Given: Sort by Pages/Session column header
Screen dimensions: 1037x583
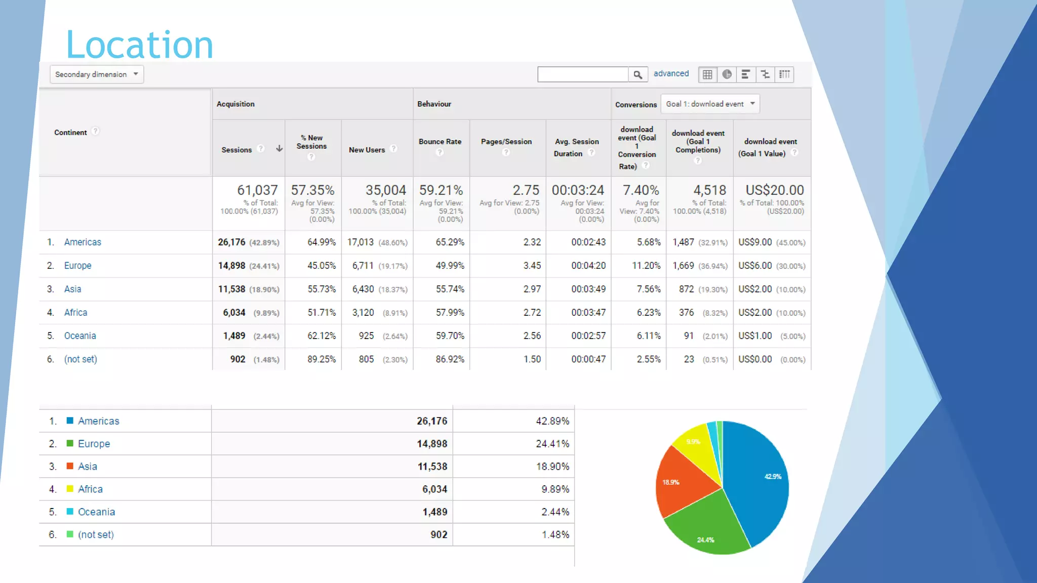Looking at the screenshot, I should click(x=506, y=142).
